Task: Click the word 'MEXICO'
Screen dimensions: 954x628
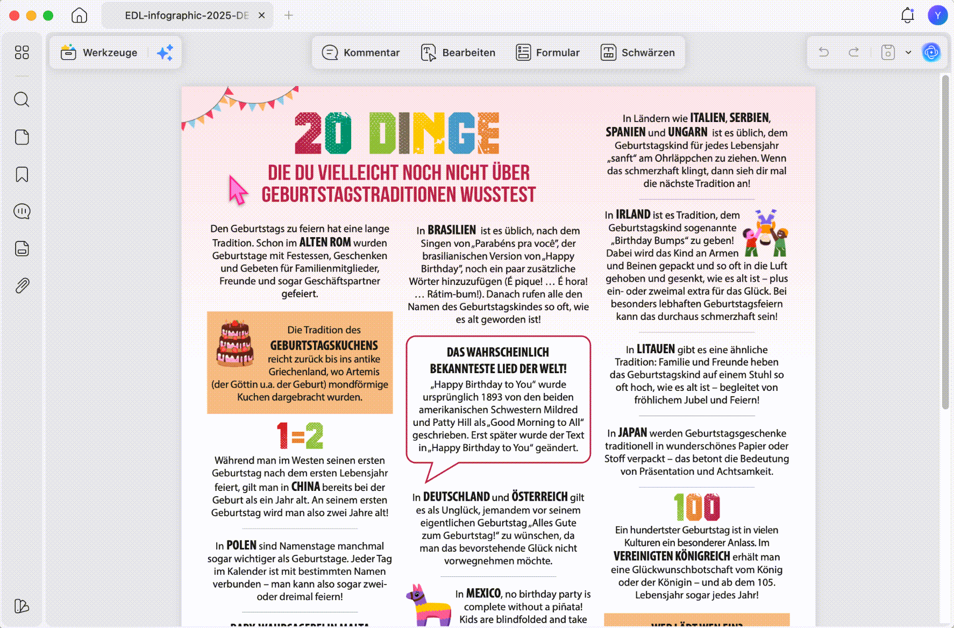Action: pyautogui.click(x=483, y=593)
